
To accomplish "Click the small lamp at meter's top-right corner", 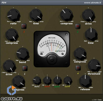I will 67,34.
